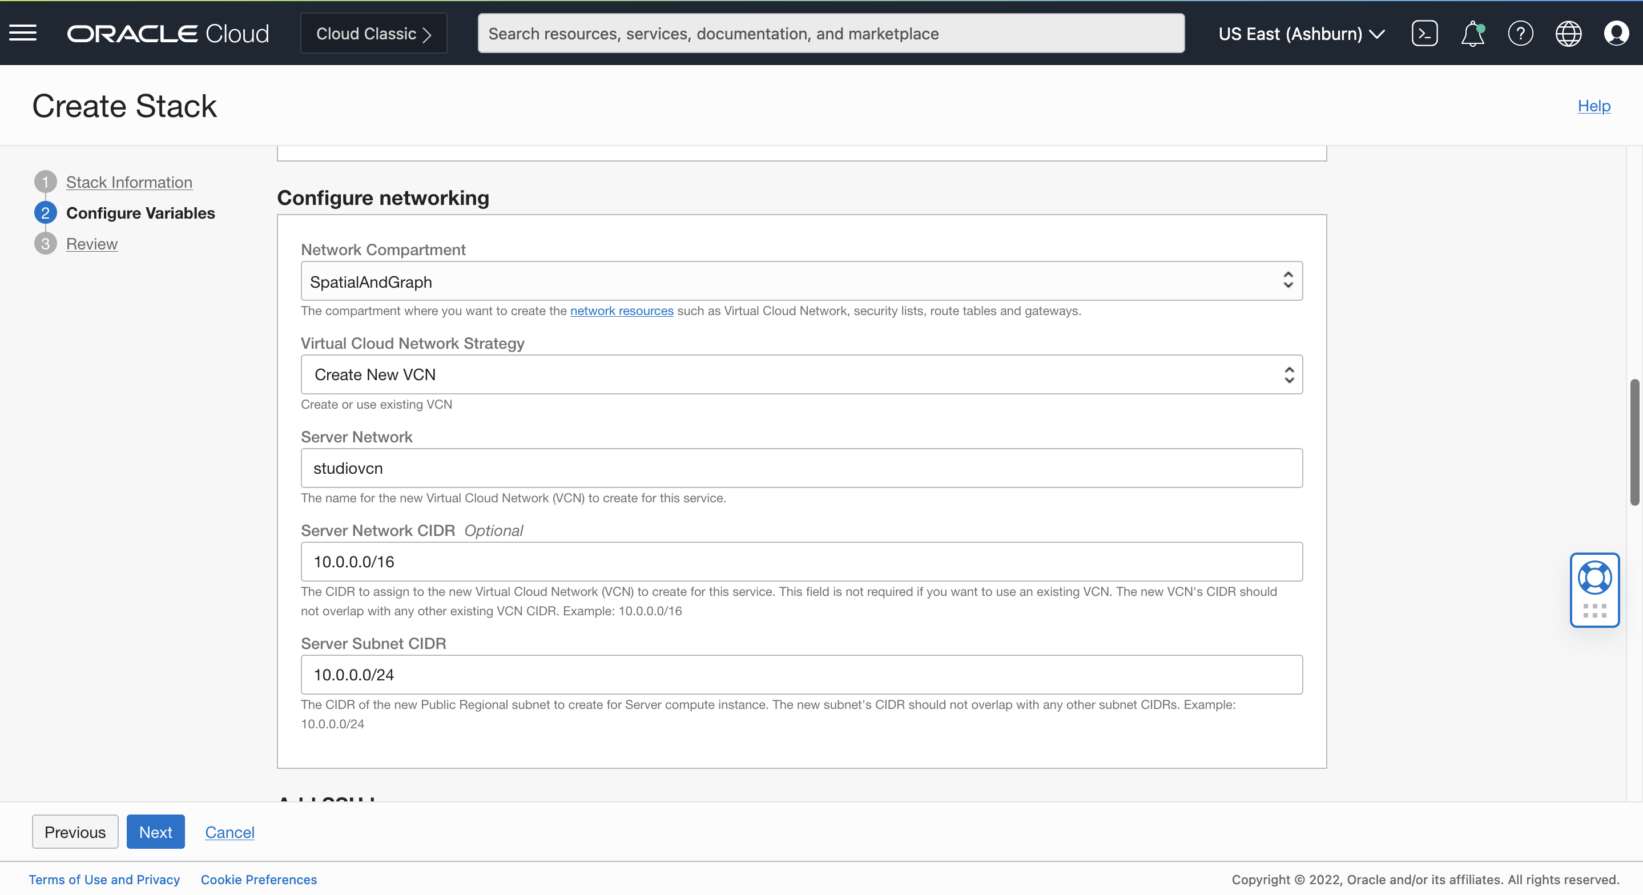This screenshot has height=895, width=1643.
Task: Click the Previous button
Action: point(75,832)
